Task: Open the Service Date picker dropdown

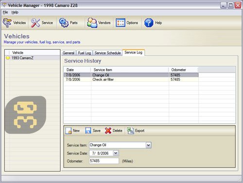Action: (116, 153)
